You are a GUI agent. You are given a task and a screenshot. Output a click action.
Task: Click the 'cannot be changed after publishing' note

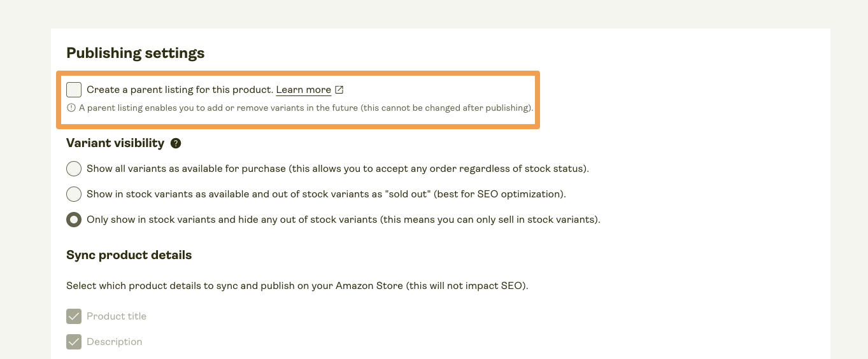(446, 108)
